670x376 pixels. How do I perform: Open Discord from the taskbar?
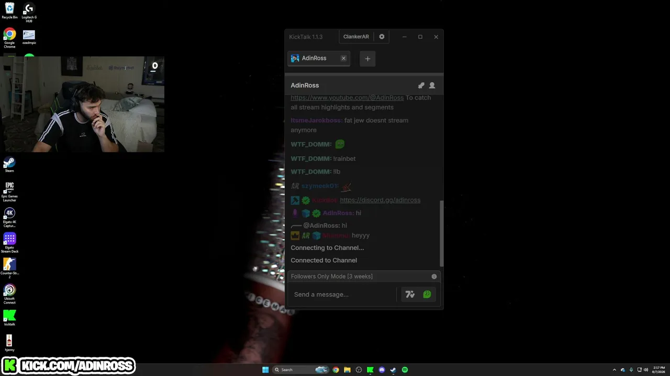click(x=382, y=370)
